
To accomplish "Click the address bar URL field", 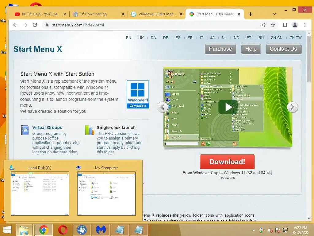I will (x=152, y=25).
